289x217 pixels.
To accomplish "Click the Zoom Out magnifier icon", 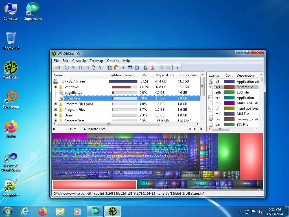I will 168,68.
